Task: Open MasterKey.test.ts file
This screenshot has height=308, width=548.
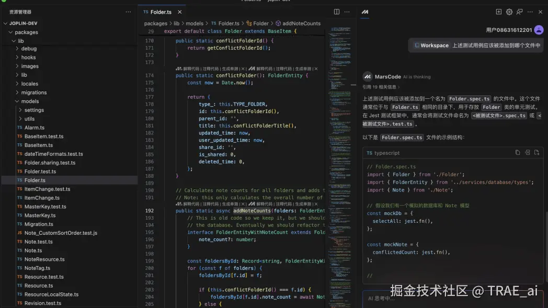Action: pos(69,207)
